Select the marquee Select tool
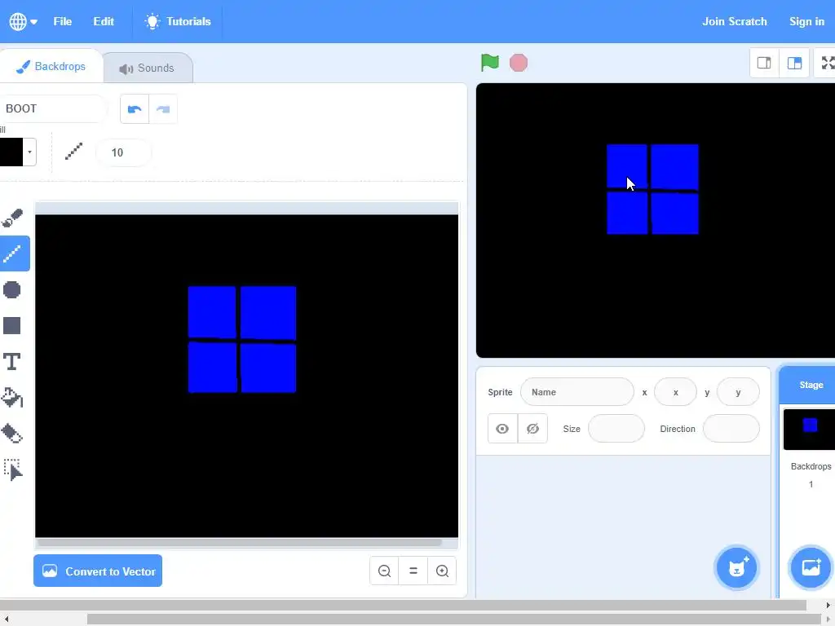 [x=12, y=470]
